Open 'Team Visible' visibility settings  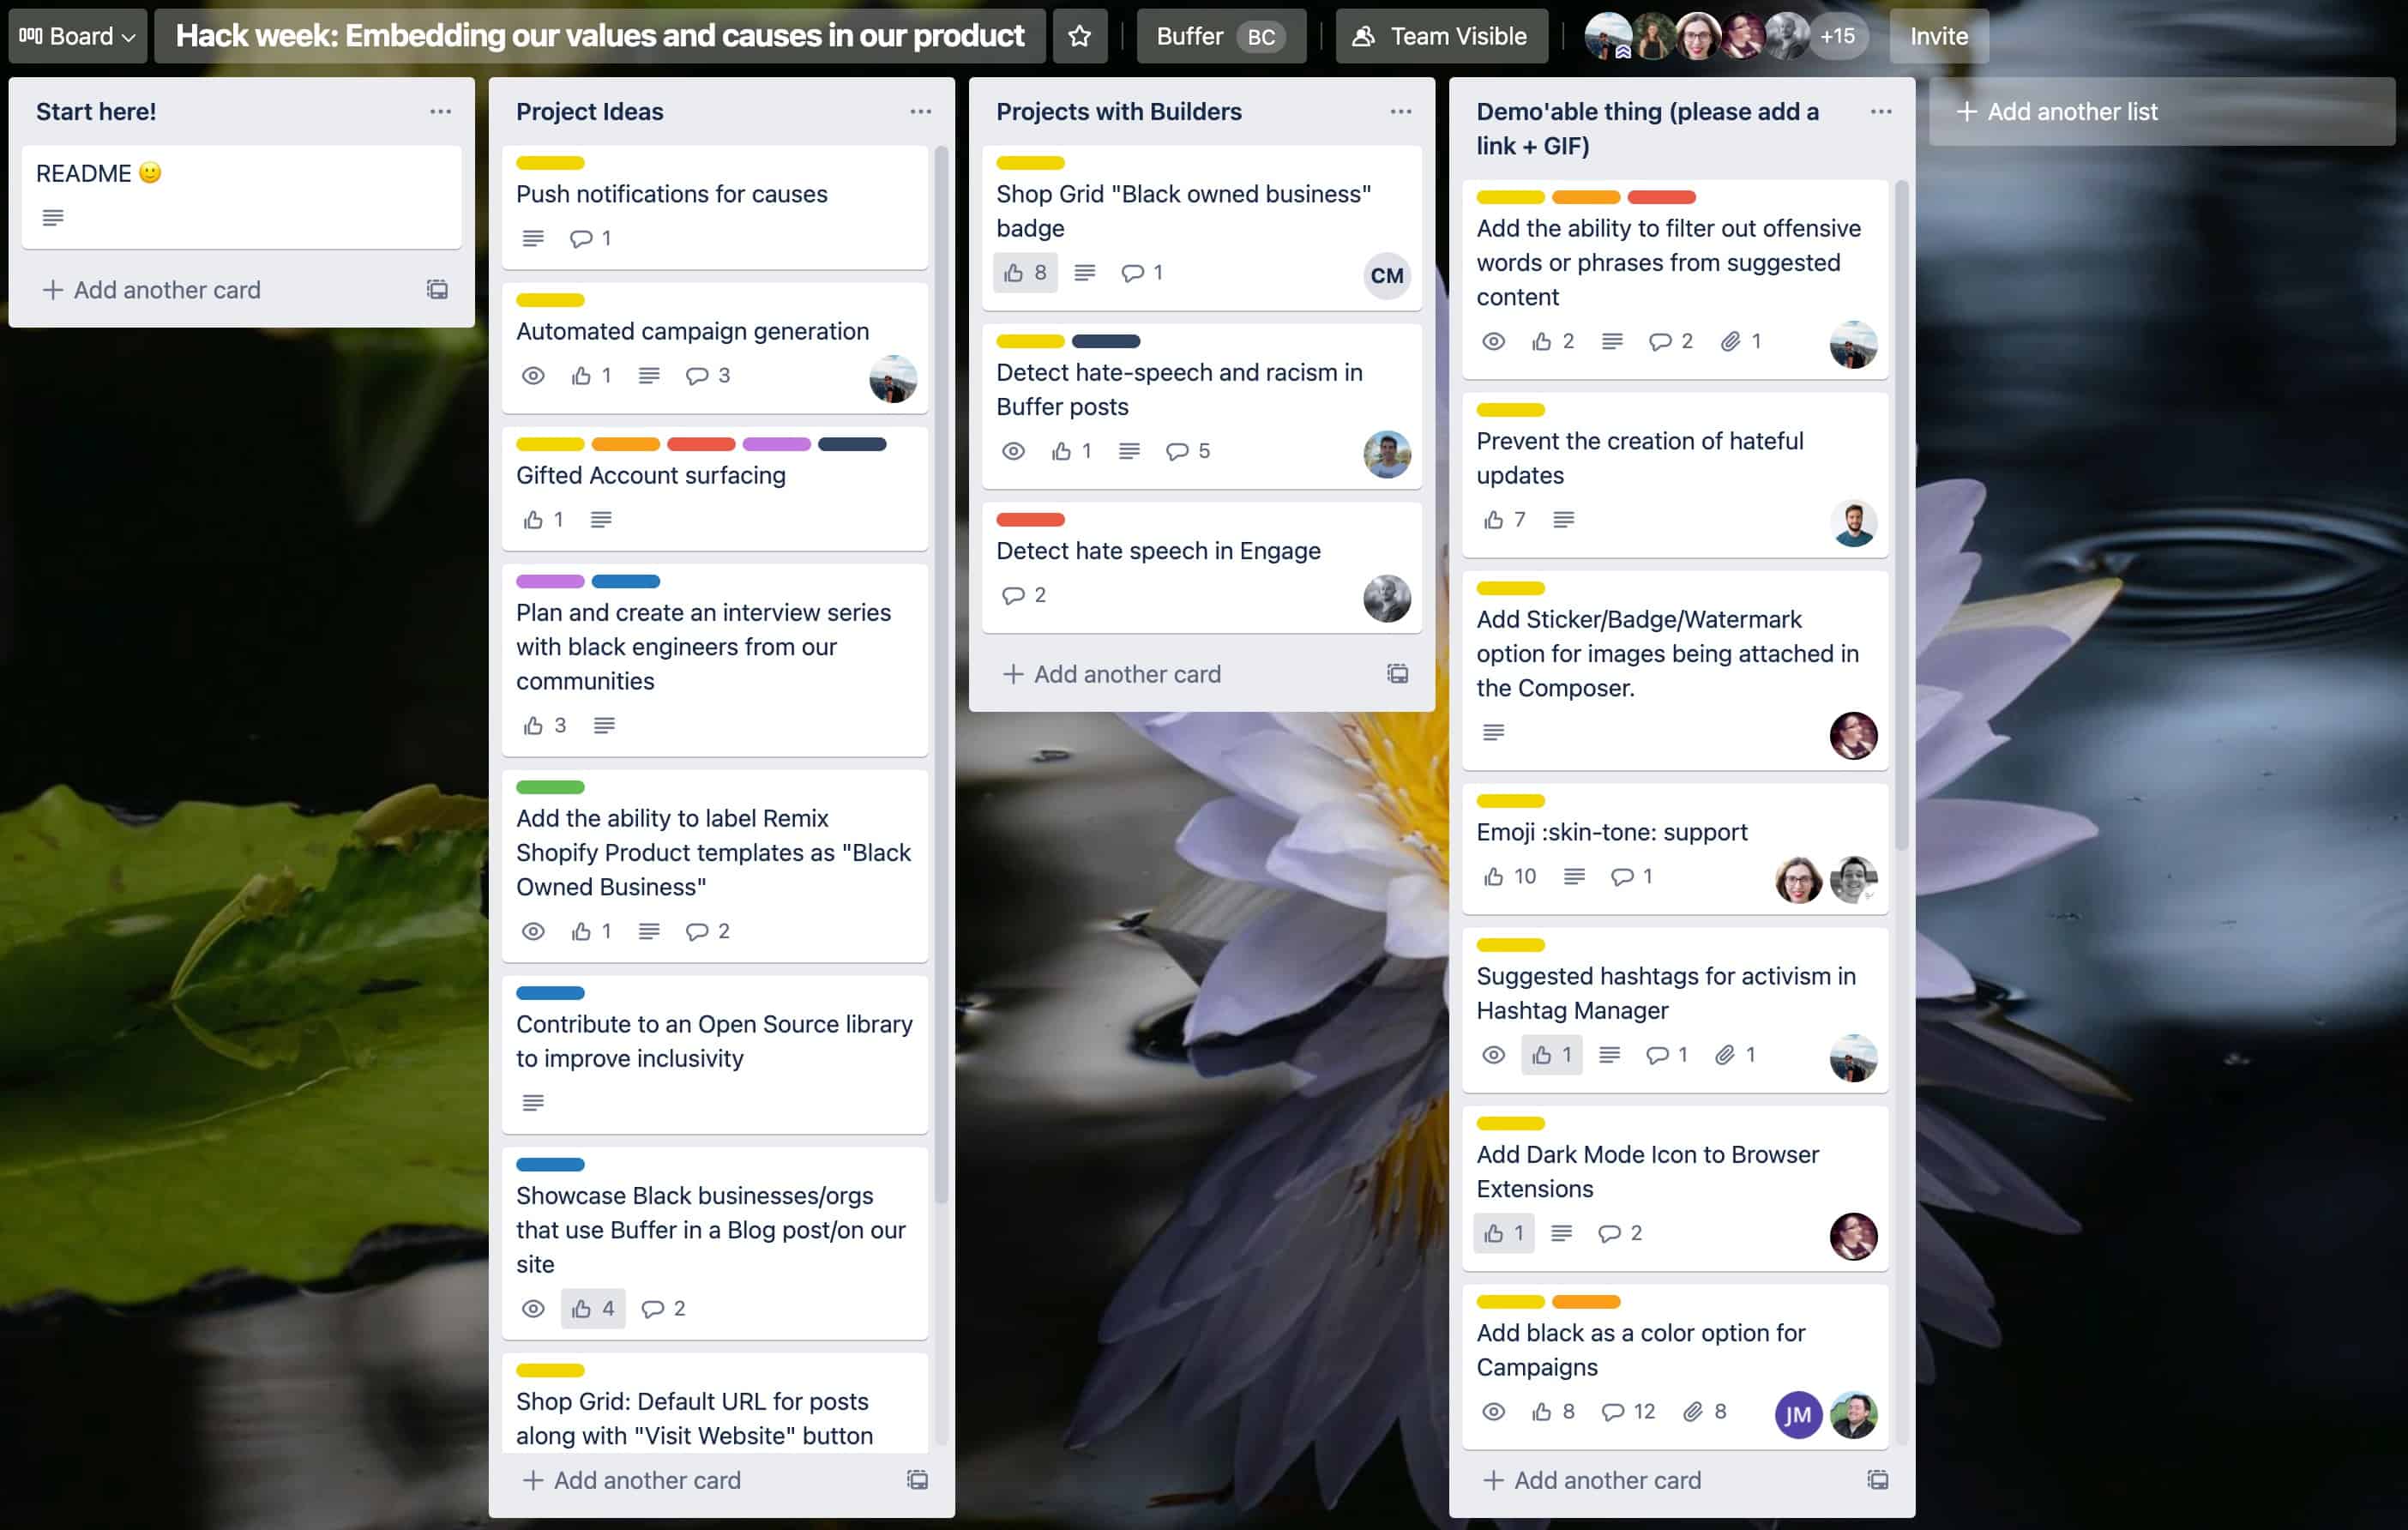tap(1446, 35)
